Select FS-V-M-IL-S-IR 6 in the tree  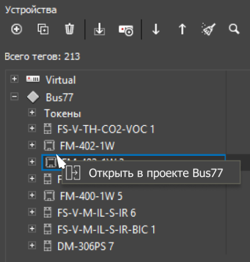pos(97,213)
